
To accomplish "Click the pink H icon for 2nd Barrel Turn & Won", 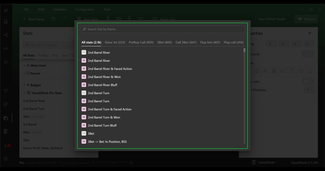I will tap(84, 117).
